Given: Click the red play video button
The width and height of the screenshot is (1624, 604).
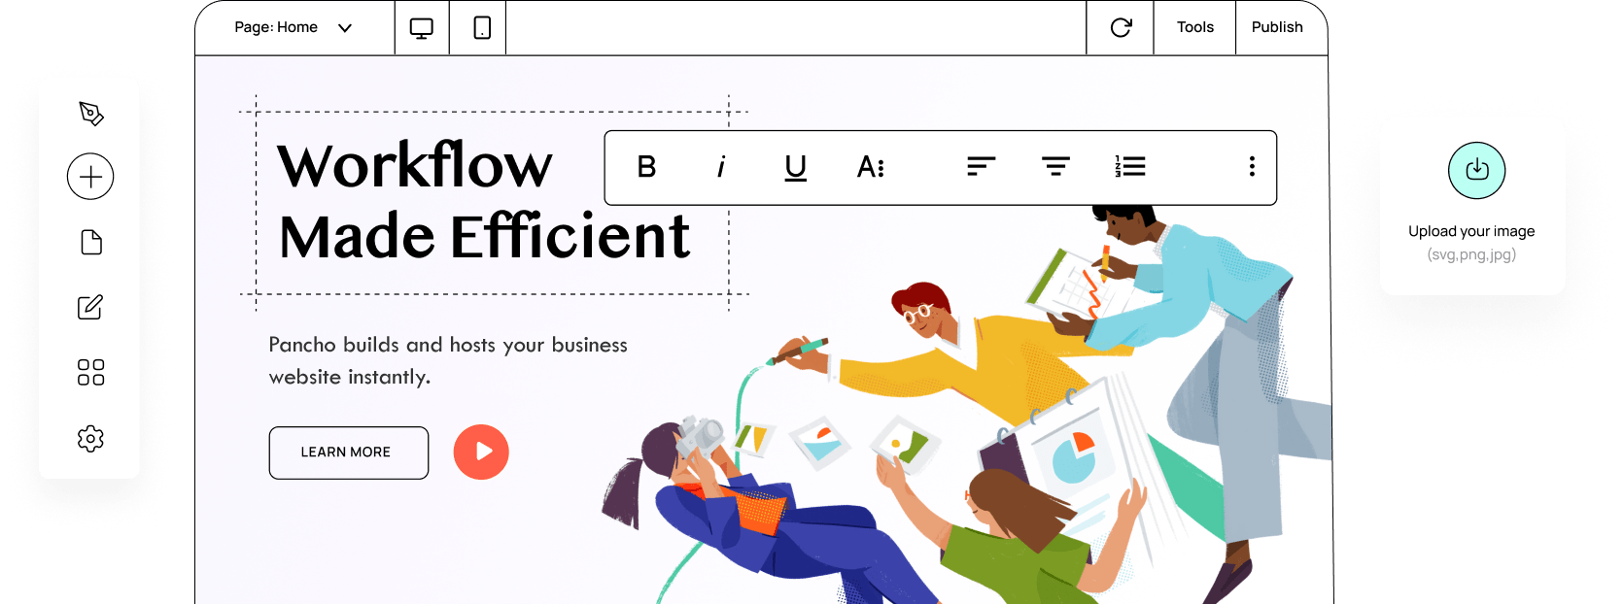Looking at the screenshot, I should coord(481,453).
